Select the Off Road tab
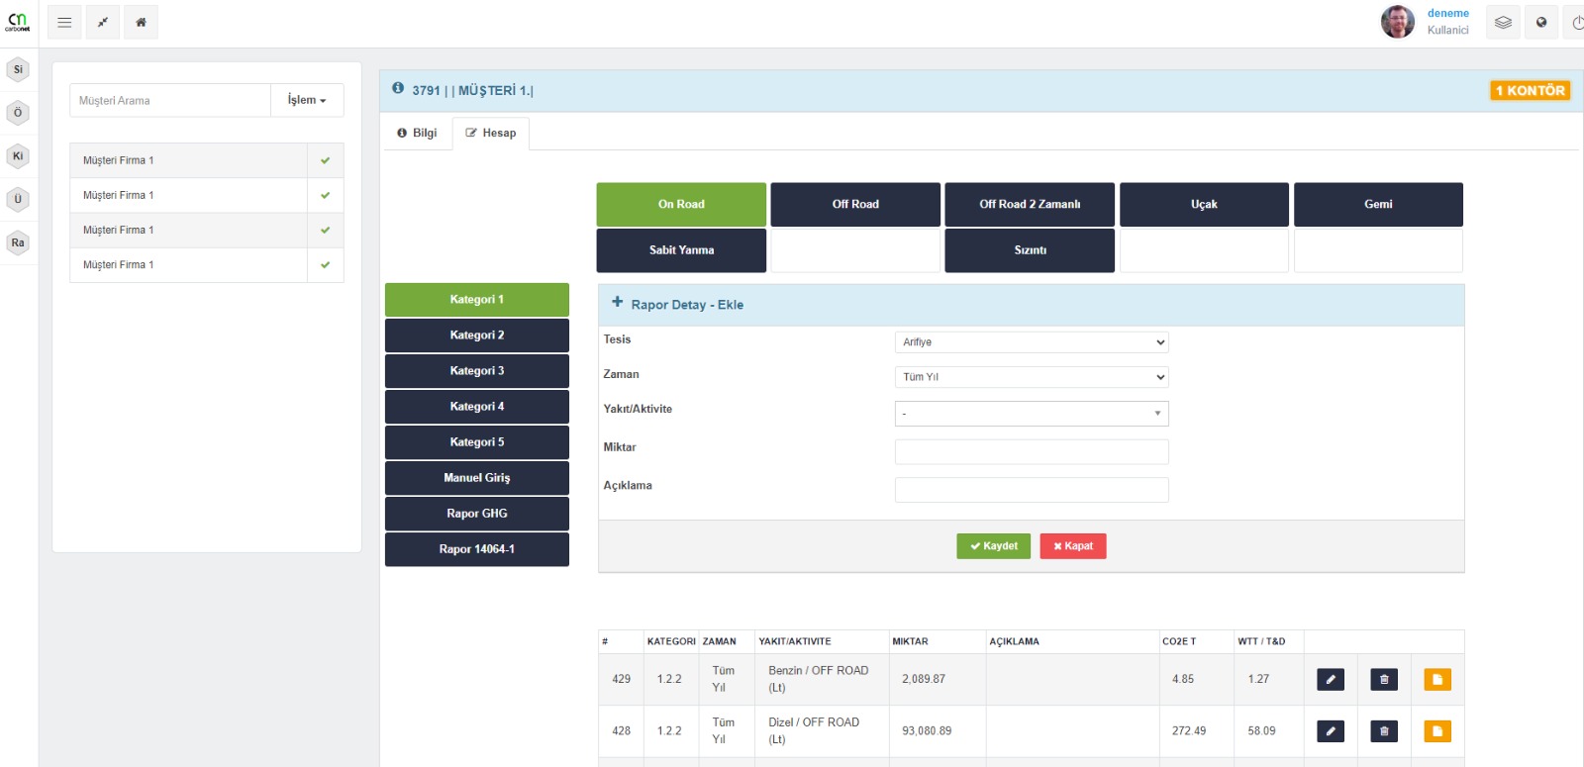The height and width of the screenshot is (767, 1584). point(855,204)
